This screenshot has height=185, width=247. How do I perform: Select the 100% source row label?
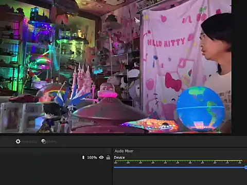[92, 157]
